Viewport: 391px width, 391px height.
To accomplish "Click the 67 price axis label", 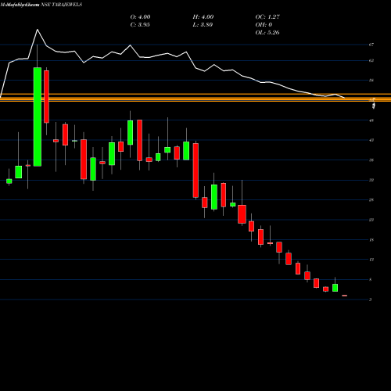I will (x=371, y=45).
